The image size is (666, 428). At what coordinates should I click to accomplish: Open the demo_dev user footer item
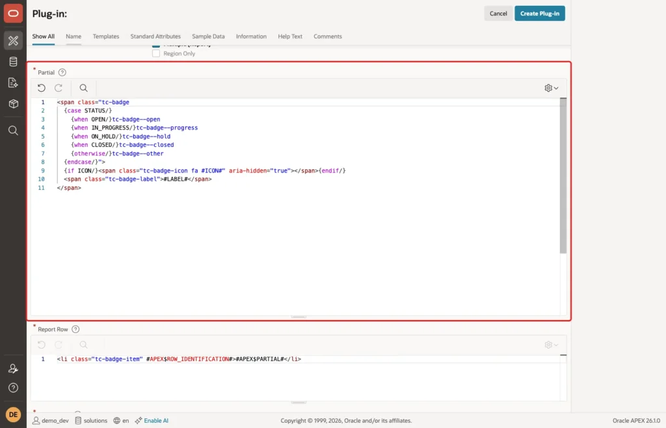tap(51, 420)
